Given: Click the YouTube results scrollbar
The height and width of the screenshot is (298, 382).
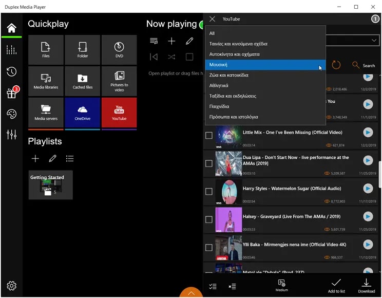Looking at the screenshot, I should pyautogui.click(x=380, y=174).
